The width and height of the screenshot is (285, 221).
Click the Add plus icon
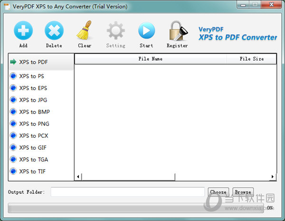click(x=23, y=30)
